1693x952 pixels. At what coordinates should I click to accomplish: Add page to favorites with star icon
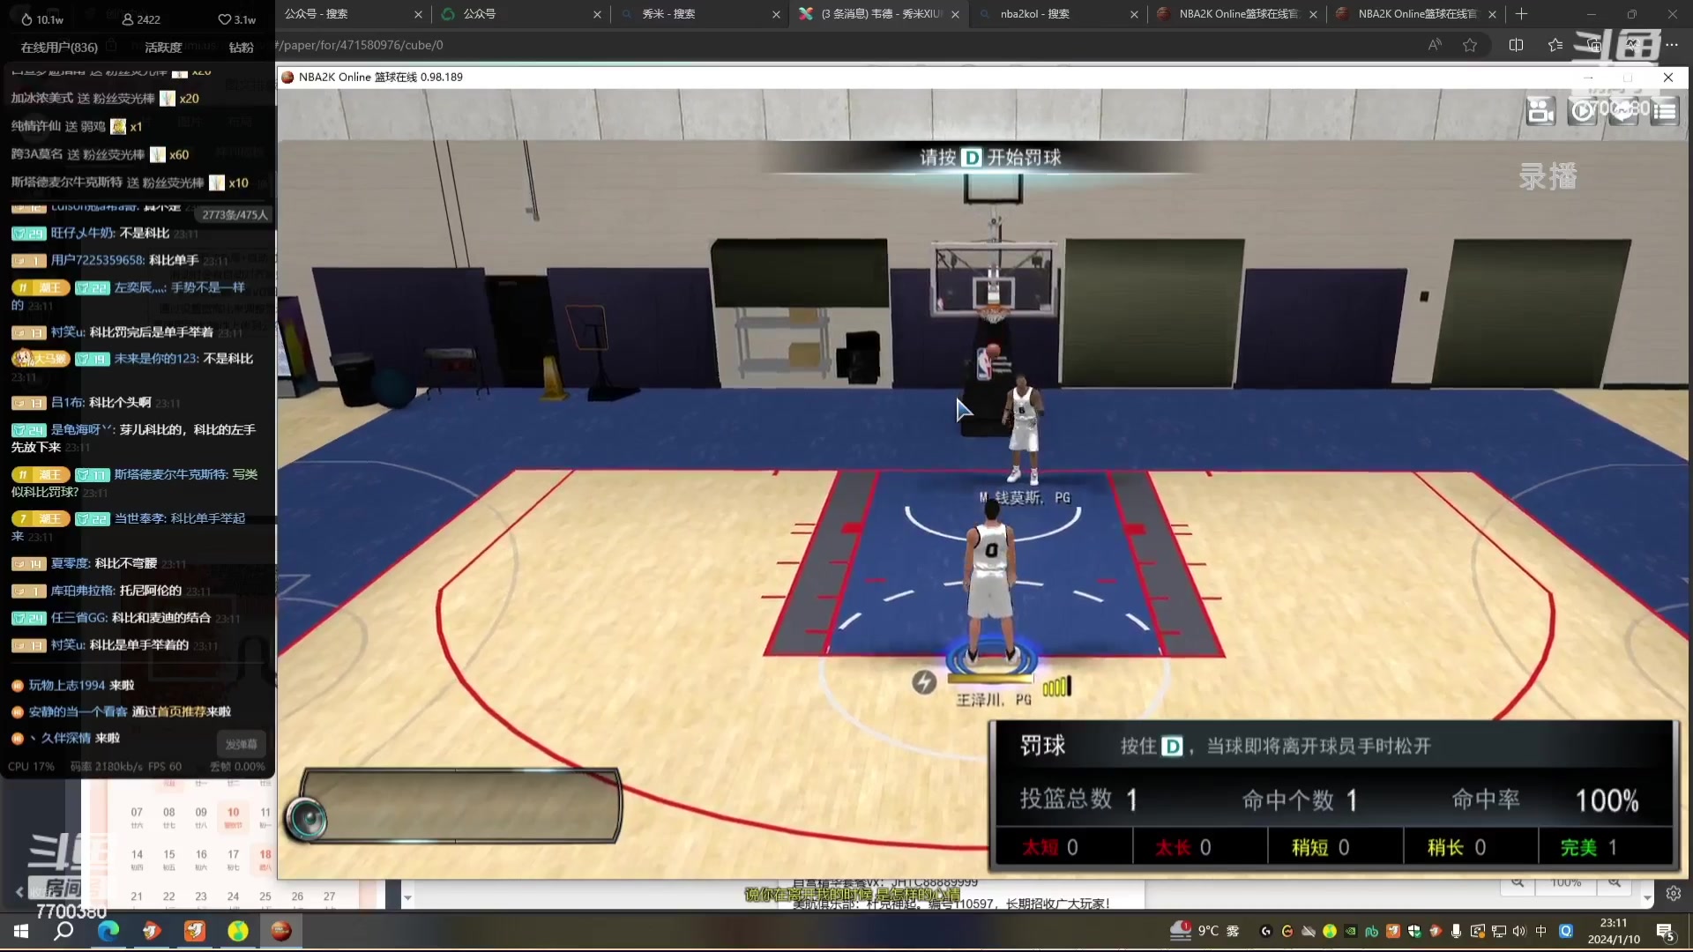pyautogui.click(x=1470, y=45)
